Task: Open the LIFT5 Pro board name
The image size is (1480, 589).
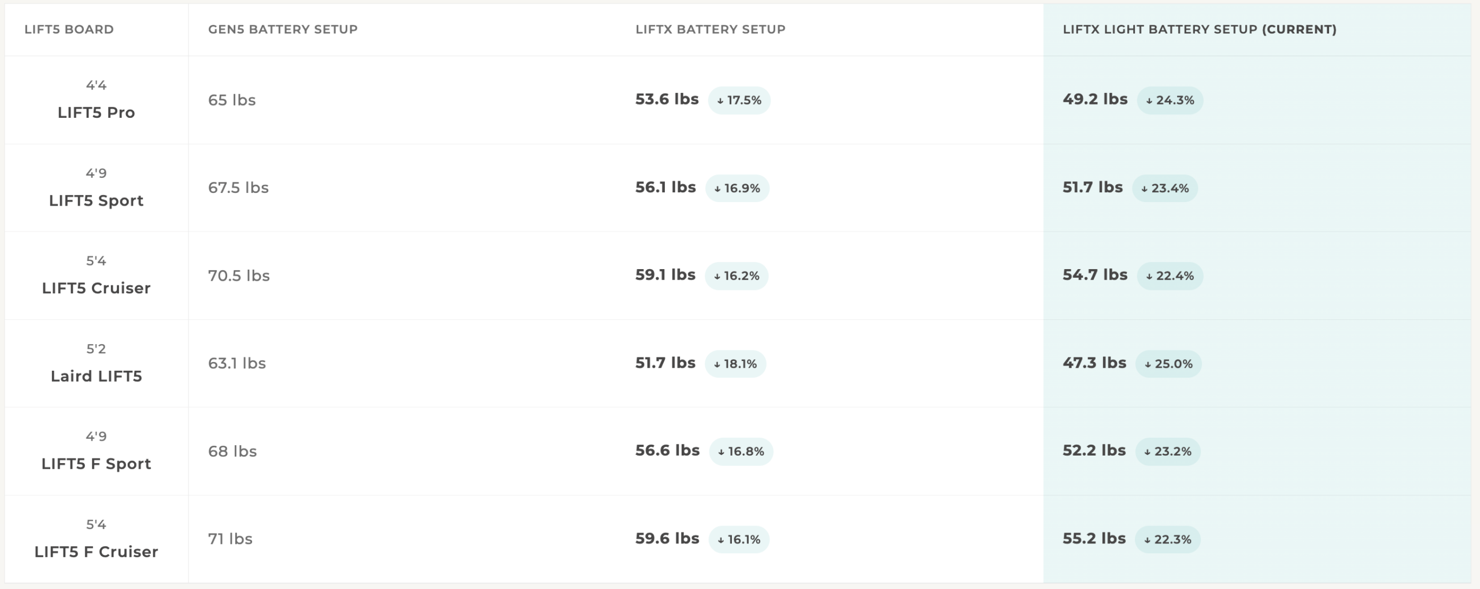Action: [96, 113]
